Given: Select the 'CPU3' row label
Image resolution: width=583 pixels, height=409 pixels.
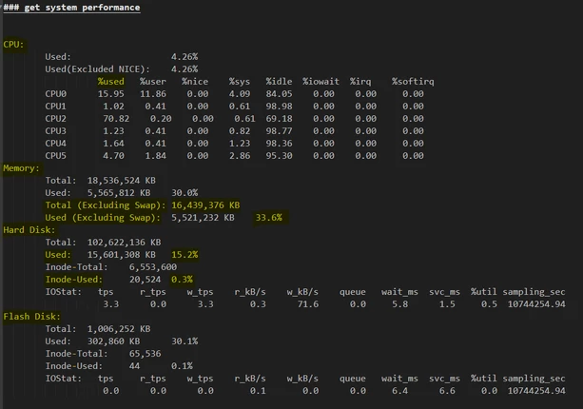Looking at the screenshot, I should [55, 131].
